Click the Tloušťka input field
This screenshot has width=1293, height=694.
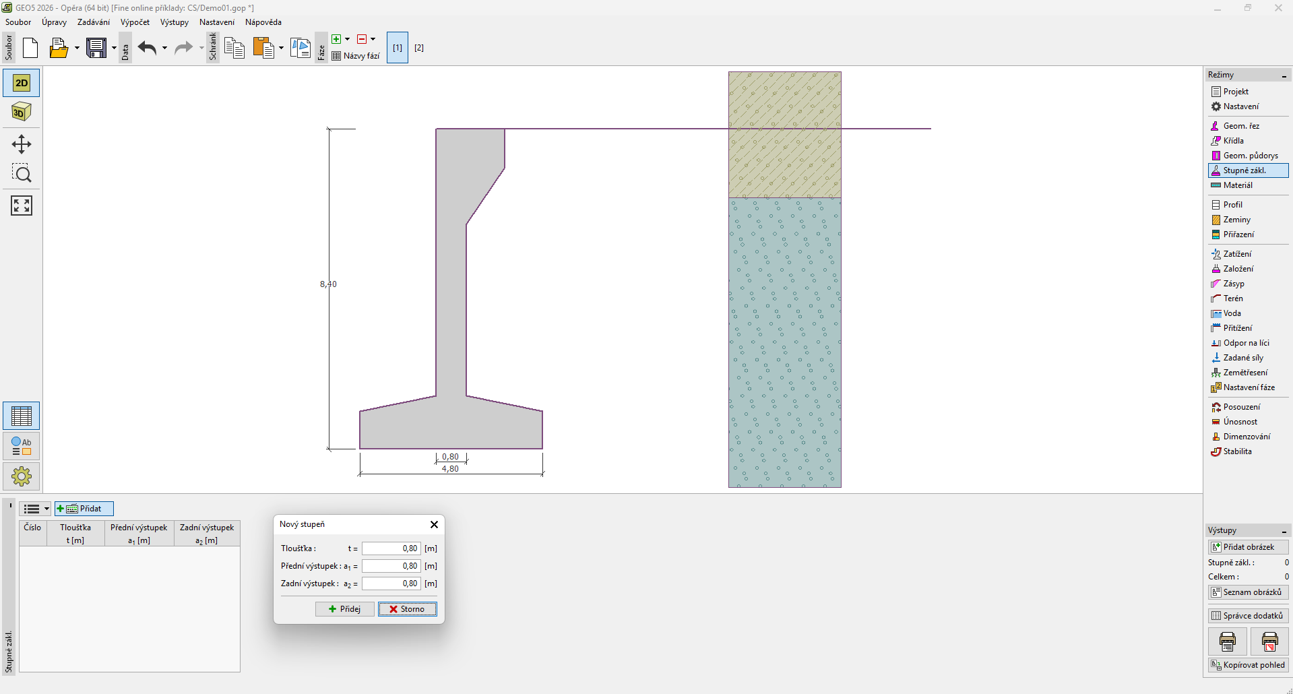[x=391, y=548]
